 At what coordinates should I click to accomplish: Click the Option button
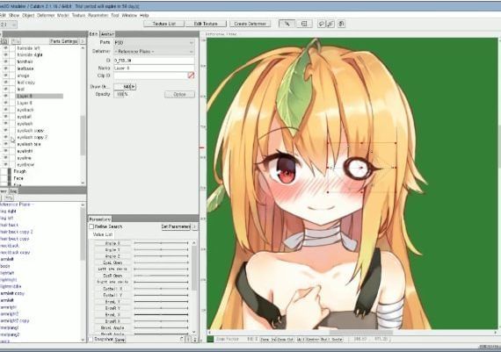click(x=179, y=94)
